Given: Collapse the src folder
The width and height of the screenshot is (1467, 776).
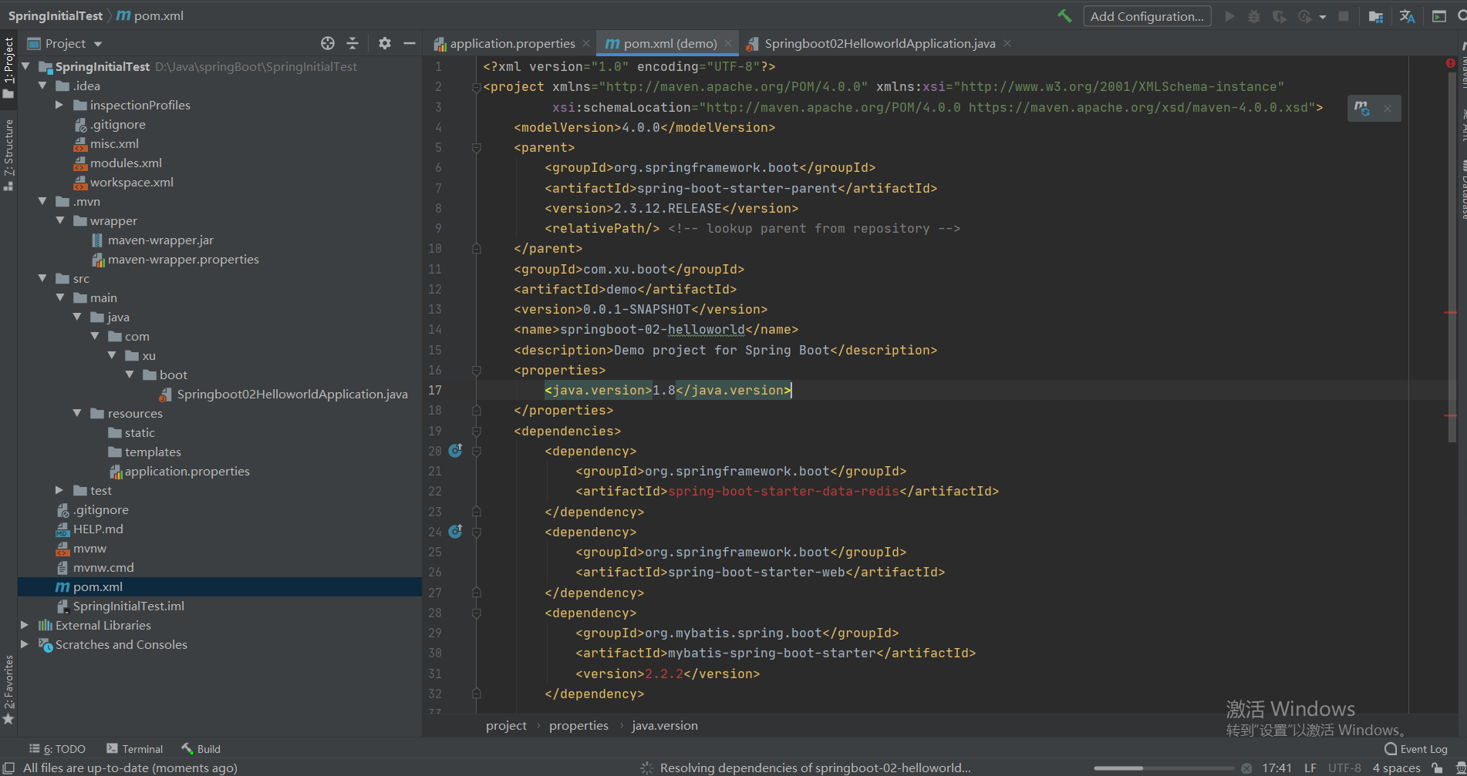Looking at the screenshot, I should [42, 278].
